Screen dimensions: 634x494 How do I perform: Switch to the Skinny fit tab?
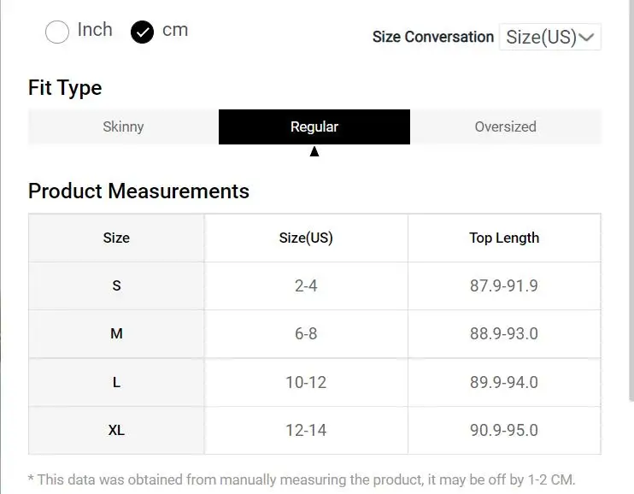[123, 126]
